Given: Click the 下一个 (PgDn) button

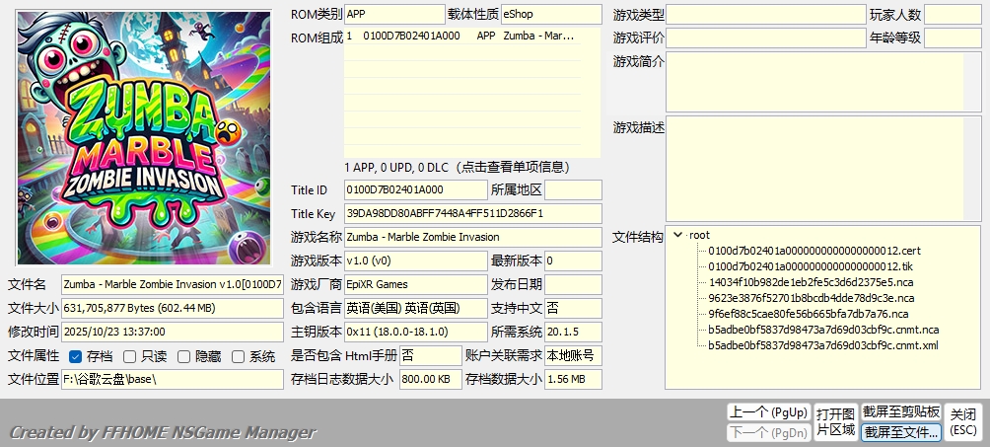Looking at the screenshot, I should point(767,432).
